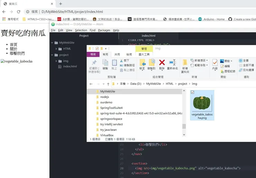Click the Rename icon in ribbon

click(x=172, y=63)
